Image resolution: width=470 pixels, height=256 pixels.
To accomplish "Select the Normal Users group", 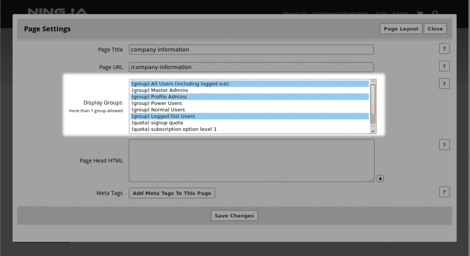I will coord(158,110).
